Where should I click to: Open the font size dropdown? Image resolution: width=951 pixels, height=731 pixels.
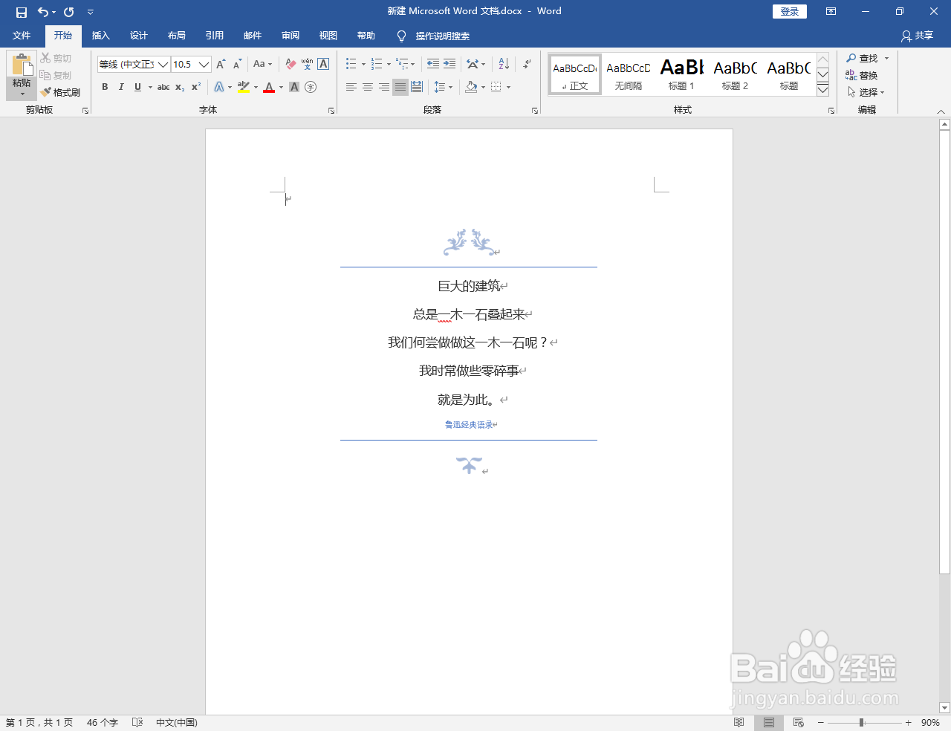(x=204, y=65)
